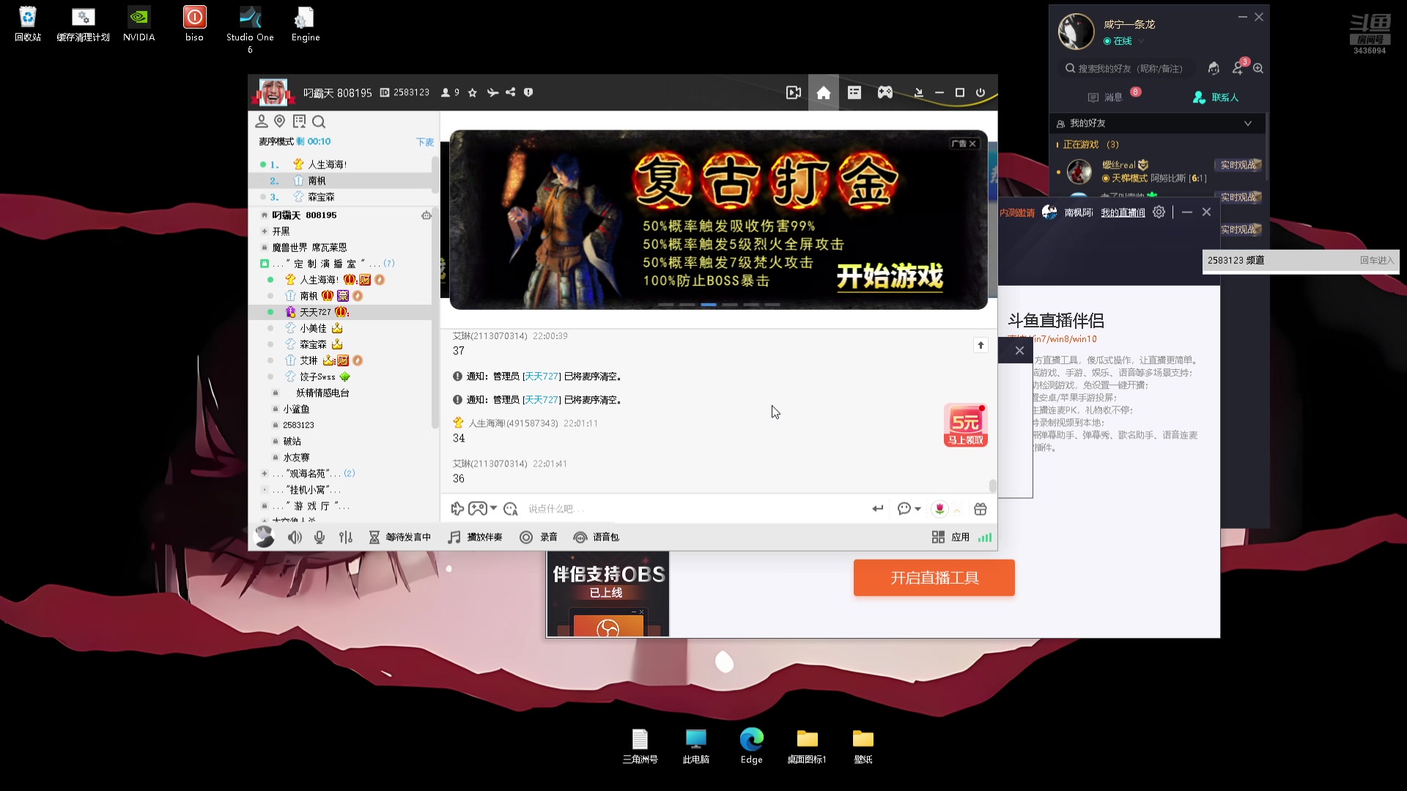Screen dimensions: 1407x791
Task: Select the 2583123 频道 suggestion
Action: (1300, 261)
